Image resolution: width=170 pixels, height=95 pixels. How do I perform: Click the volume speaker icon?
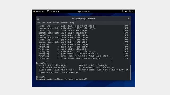pyautogui.click(x=126, y=11)
